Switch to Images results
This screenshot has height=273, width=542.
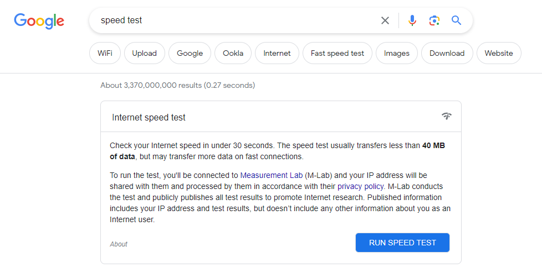pos(396,53)
